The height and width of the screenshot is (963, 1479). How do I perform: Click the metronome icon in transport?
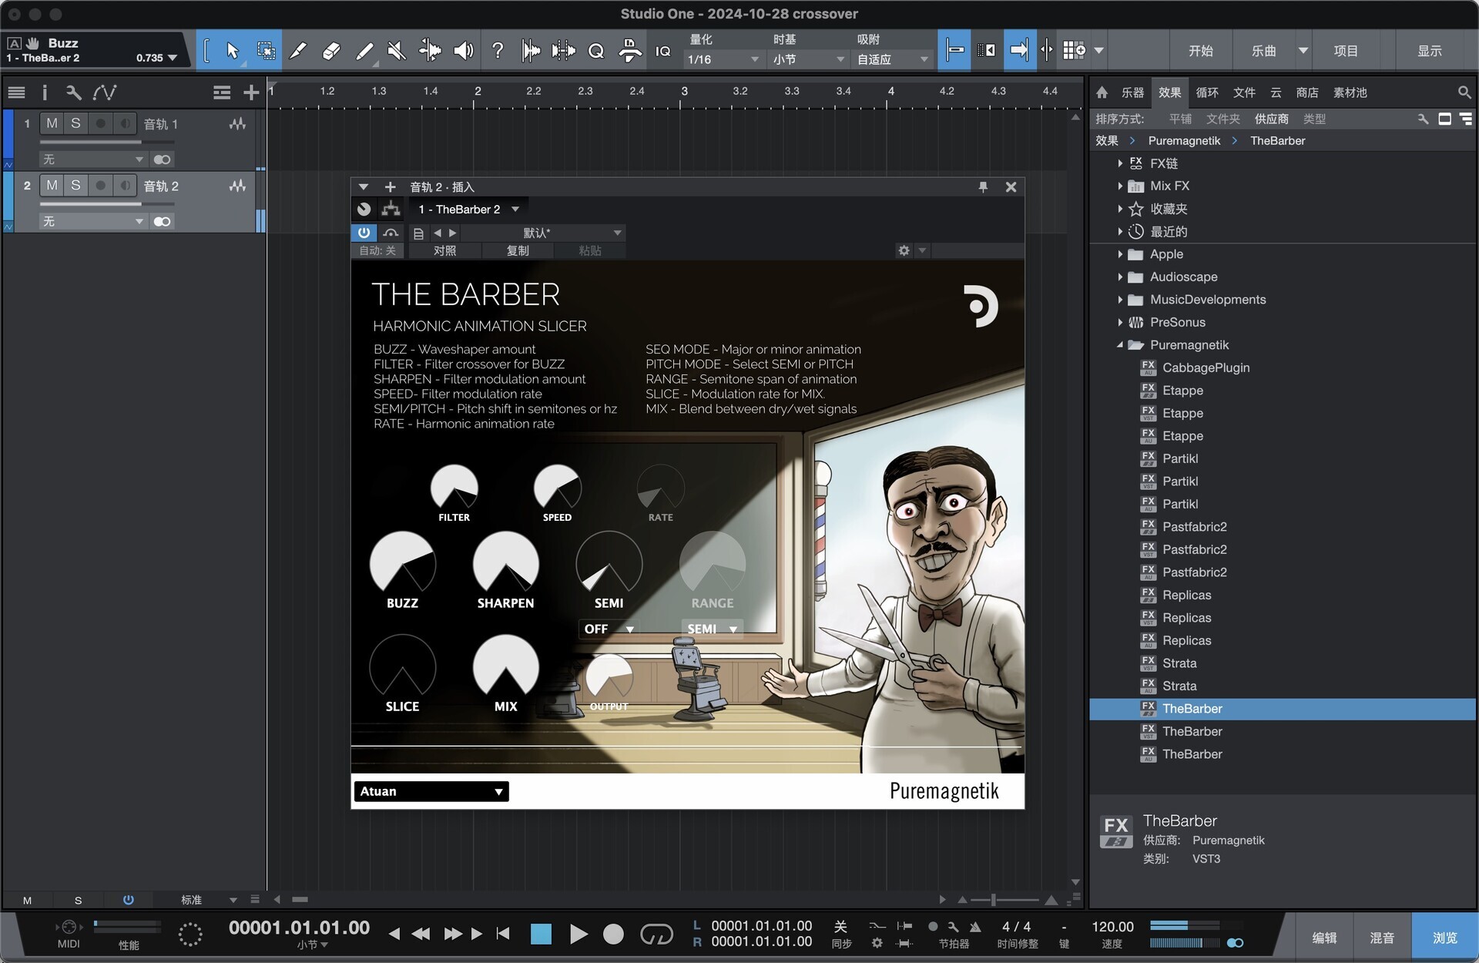pos(975,927)
